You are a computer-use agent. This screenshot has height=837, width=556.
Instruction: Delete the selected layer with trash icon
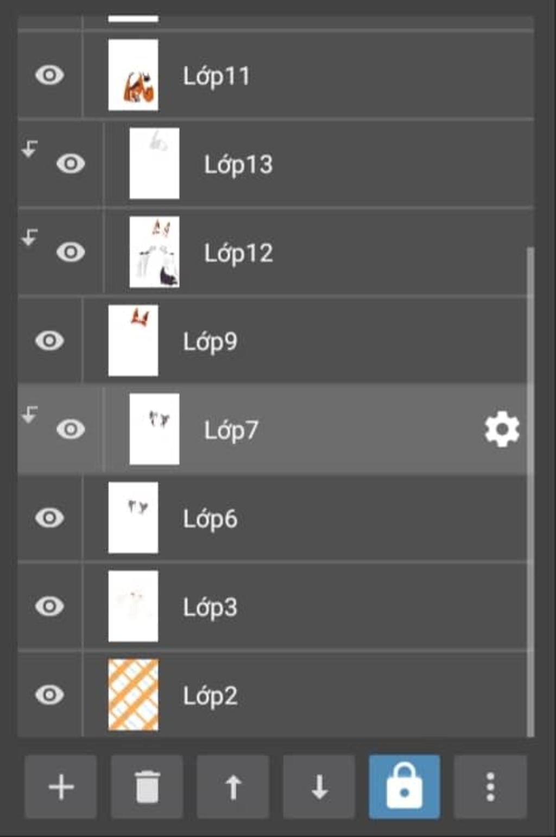point(147,786)
